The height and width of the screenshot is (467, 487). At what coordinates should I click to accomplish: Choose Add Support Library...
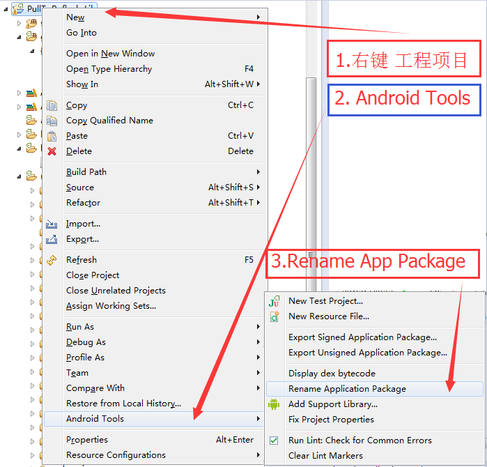[x=375, y=404]
